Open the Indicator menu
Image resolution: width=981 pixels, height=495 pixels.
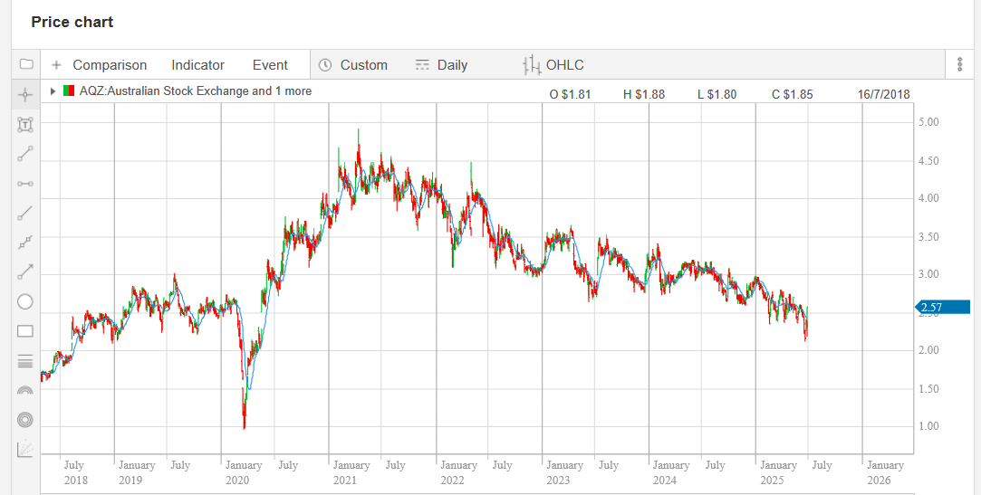(x=197, y=65)
